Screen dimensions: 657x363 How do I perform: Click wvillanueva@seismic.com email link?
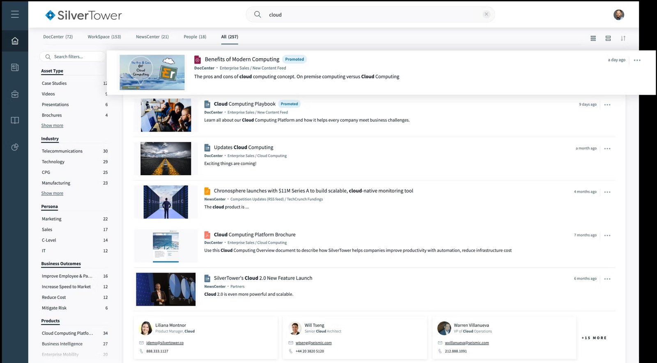(x=467, y=343)
